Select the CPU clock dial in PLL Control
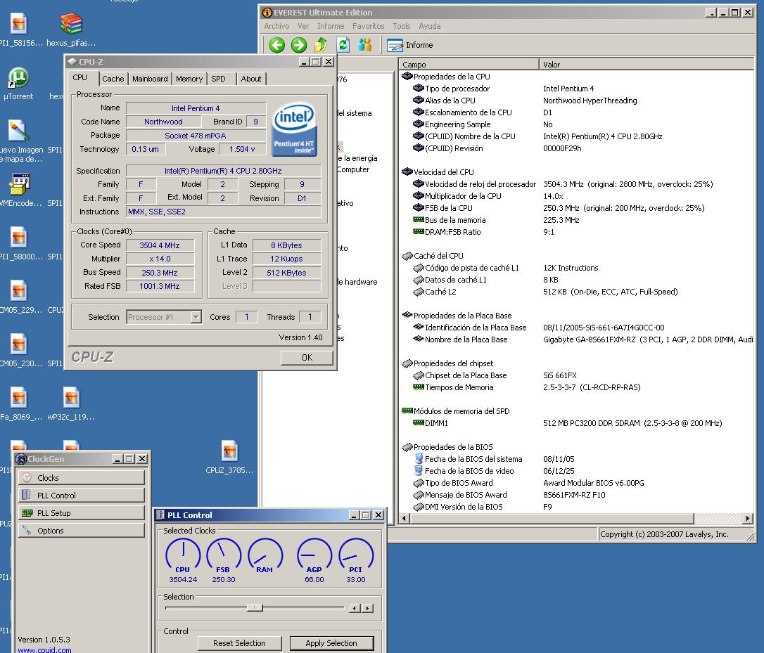764x653 pixels. (x=183, y=555)
